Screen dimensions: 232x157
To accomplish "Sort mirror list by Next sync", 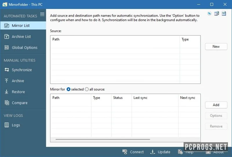I will tap(189, 98).
